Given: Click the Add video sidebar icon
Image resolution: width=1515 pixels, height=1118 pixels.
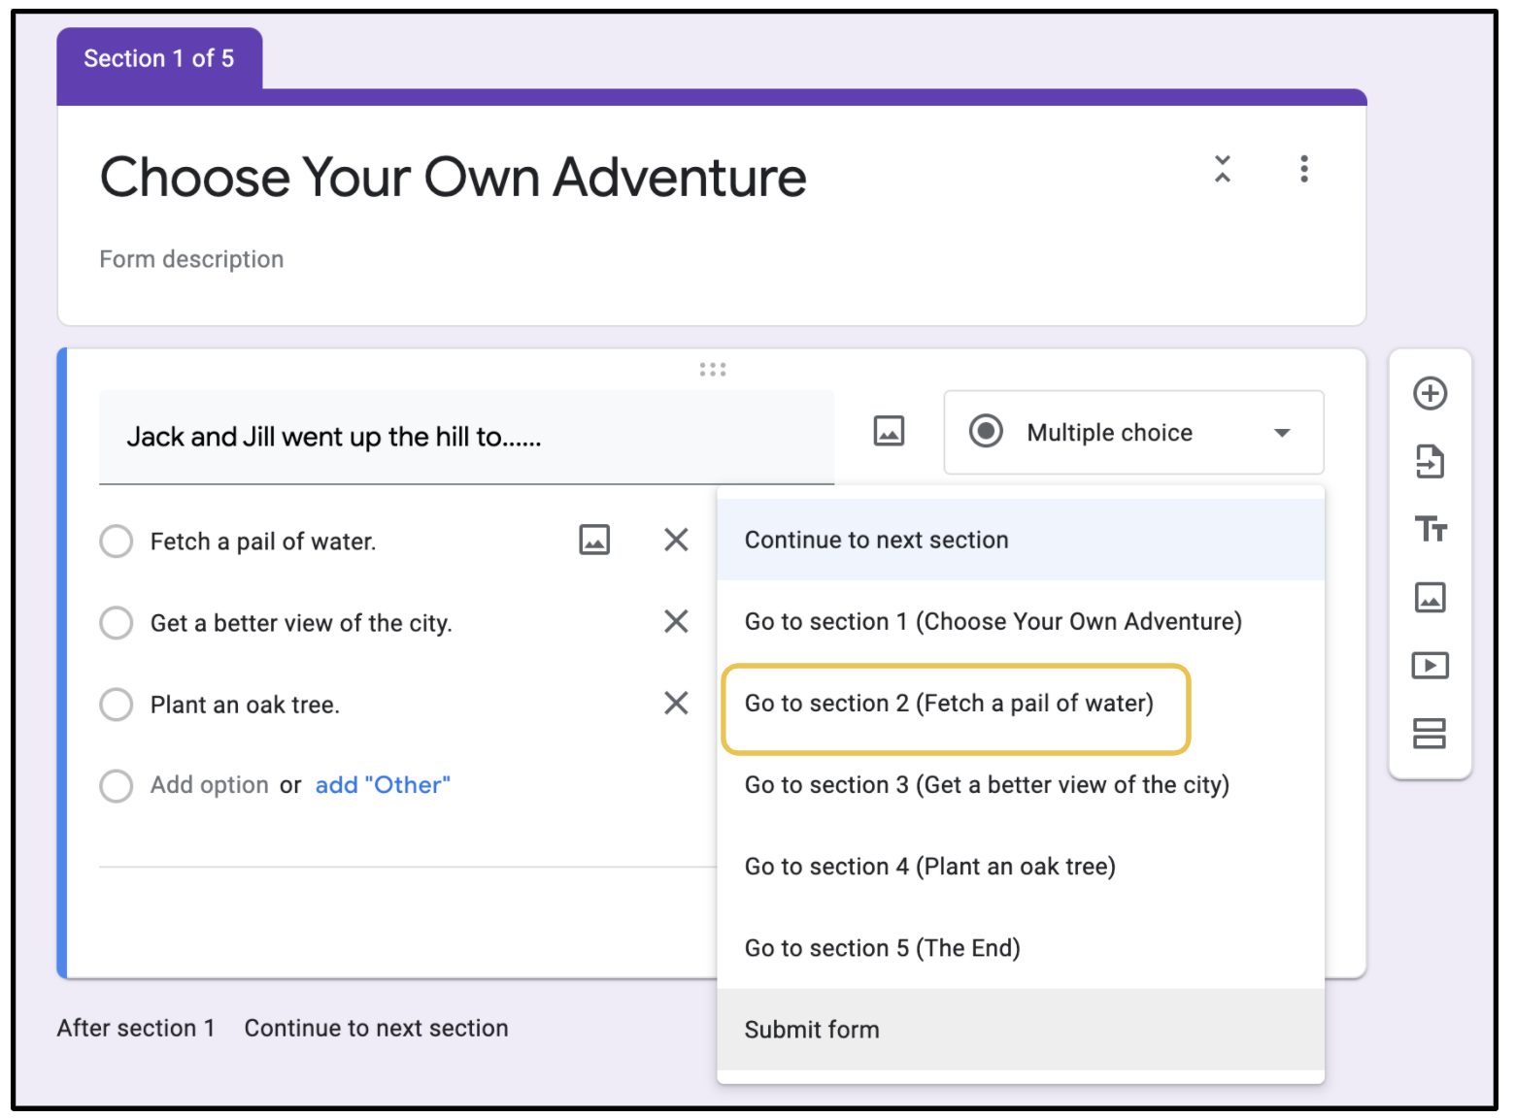Looking at the screenshot, I should pos(1430,666).
